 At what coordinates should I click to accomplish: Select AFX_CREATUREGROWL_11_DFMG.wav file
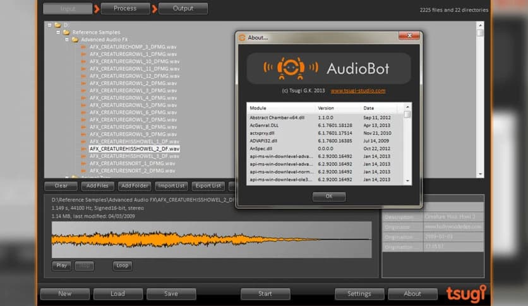(135, 69)
